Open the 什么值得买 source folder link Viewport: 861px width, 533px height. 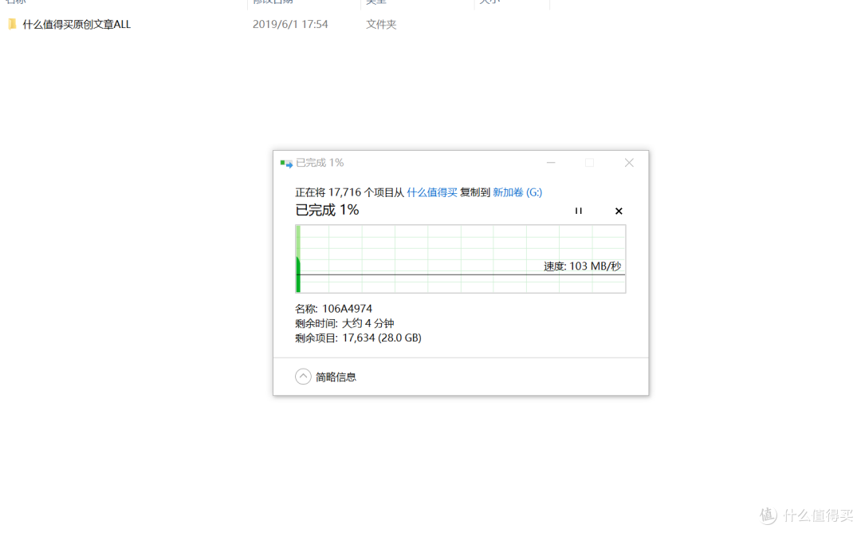[x=431, y=192]
